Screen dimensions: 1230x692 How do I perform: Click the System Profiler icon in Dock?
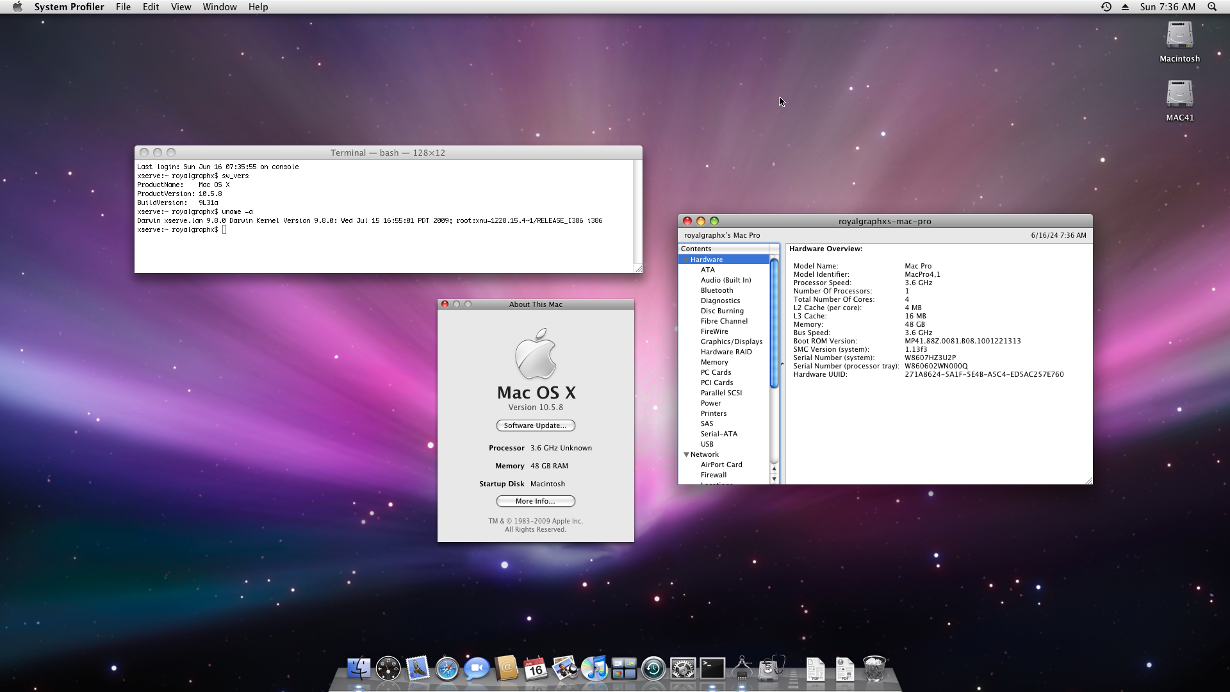pos(742,669)
